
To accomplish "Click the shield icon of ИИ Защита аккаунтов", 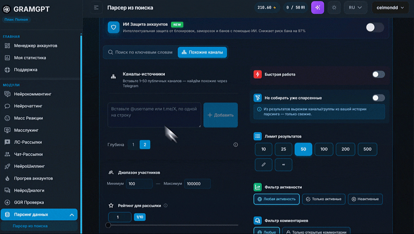I will pyautogui.click(x=113, y=27).
